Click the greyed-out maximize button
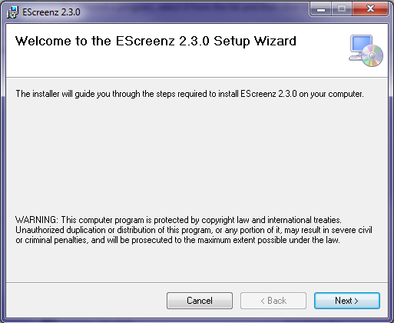Image resolution: width=394 pixels, height=323 pixels. pos(342,9)
